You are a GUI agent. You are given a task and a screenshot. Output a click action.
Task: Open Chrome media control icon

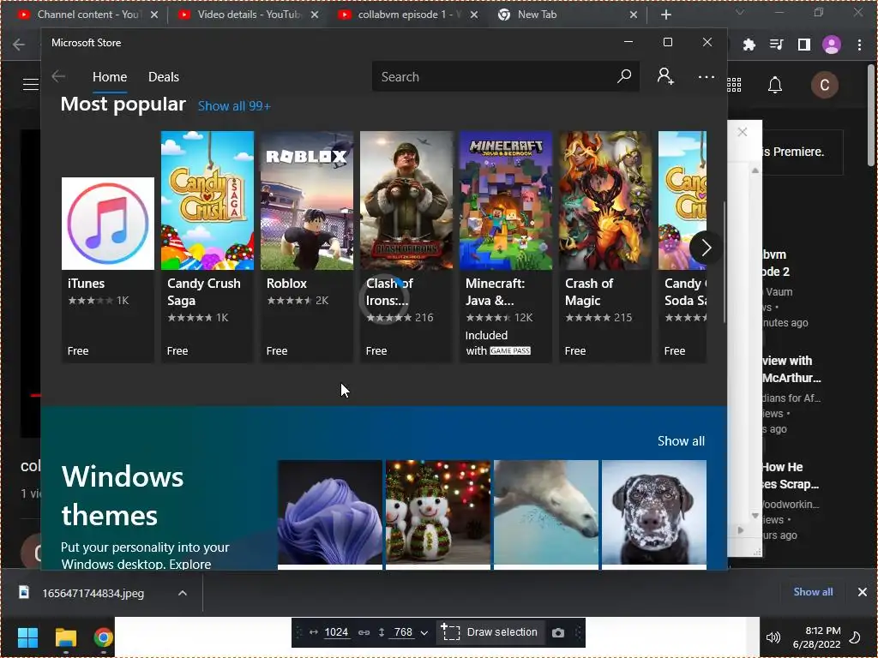click(x=777, y=45)
